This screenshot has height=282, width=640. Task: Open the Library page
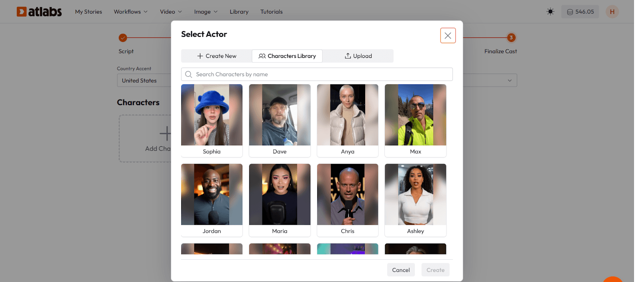(x=239, y=12)
